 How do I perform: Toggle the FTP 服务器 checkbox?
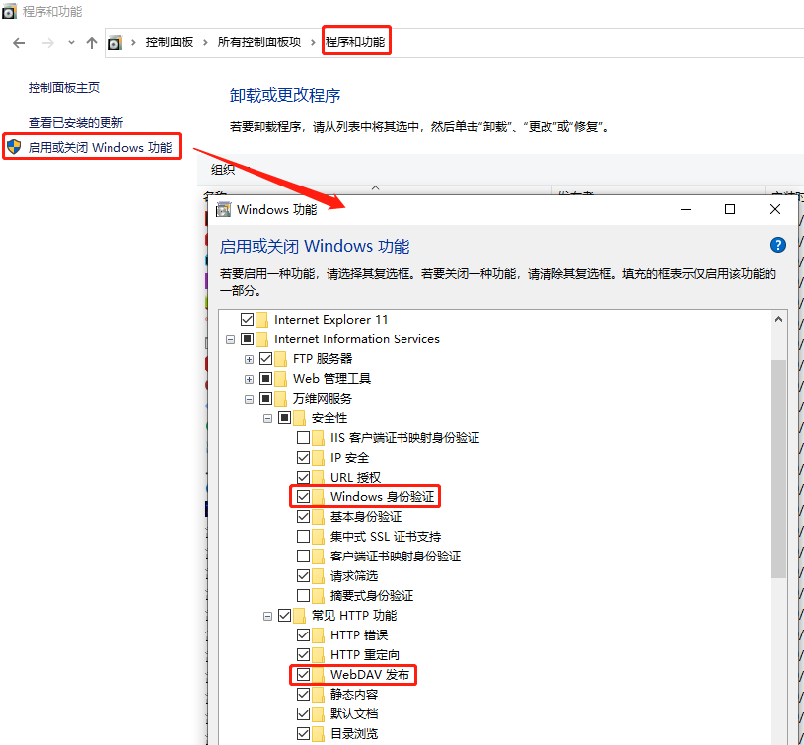(265, 359)
